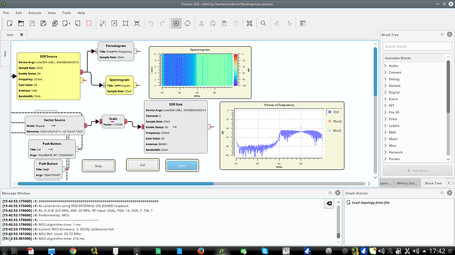Viewport: 455px width, 255px height.
Task: Open Find with the magnifier icon
Action: [263, 24]
